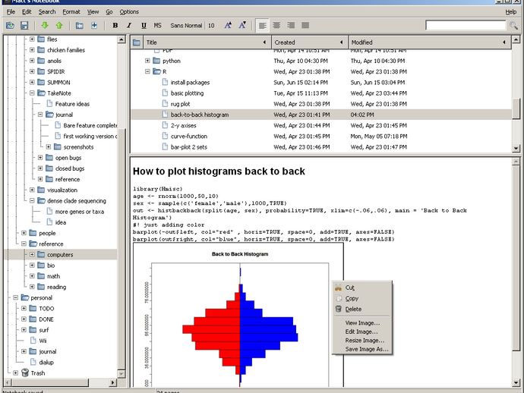
Task: Decrease font size icon
Action: point(242,25)
